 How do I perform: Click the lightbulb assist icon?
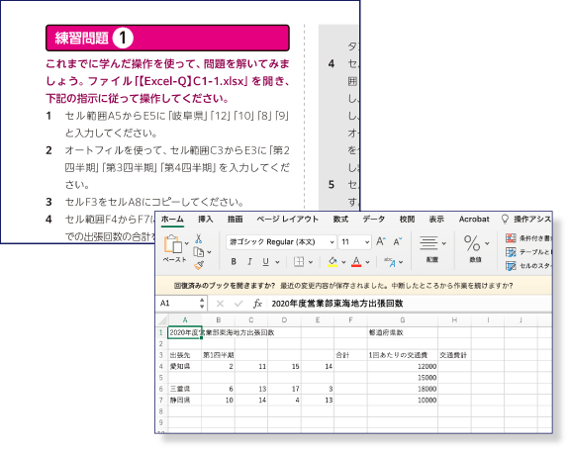tap(505, 219)
